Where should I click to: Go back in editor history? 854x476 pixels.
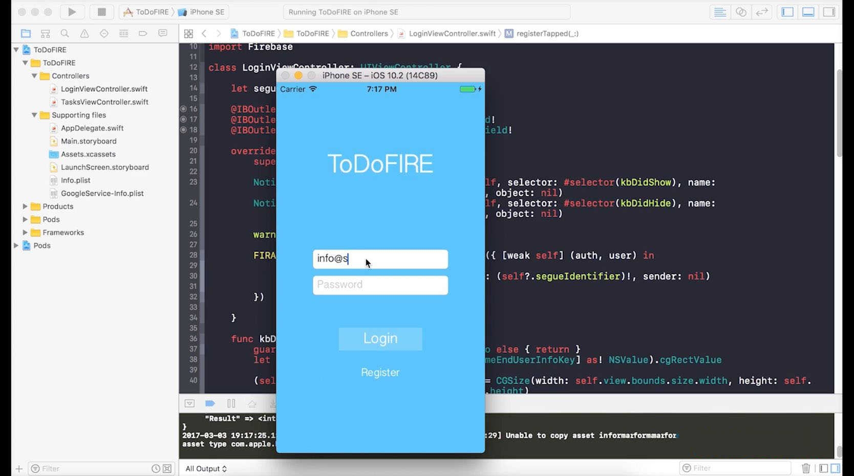point(204,33)
